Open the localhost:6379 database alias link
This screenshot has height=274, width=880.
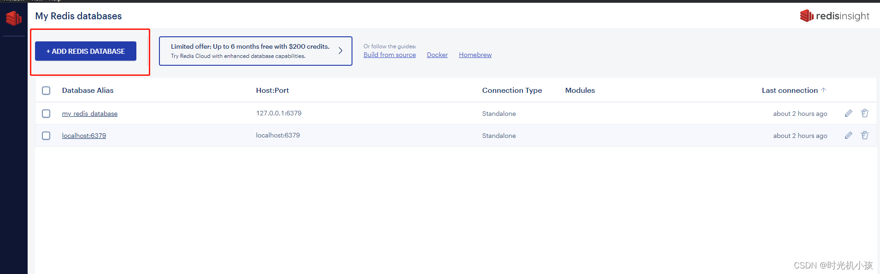[x=84, y=136]
